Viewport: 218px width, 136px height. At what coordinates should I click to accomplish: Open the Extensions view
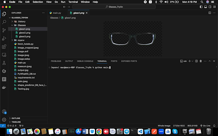(x=4, y=47)
